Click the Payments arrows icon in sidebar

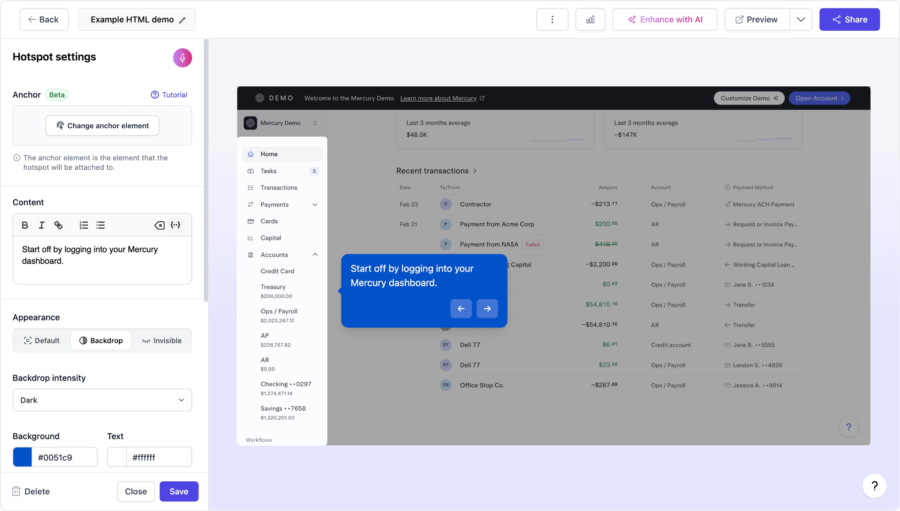click(251, 204)
